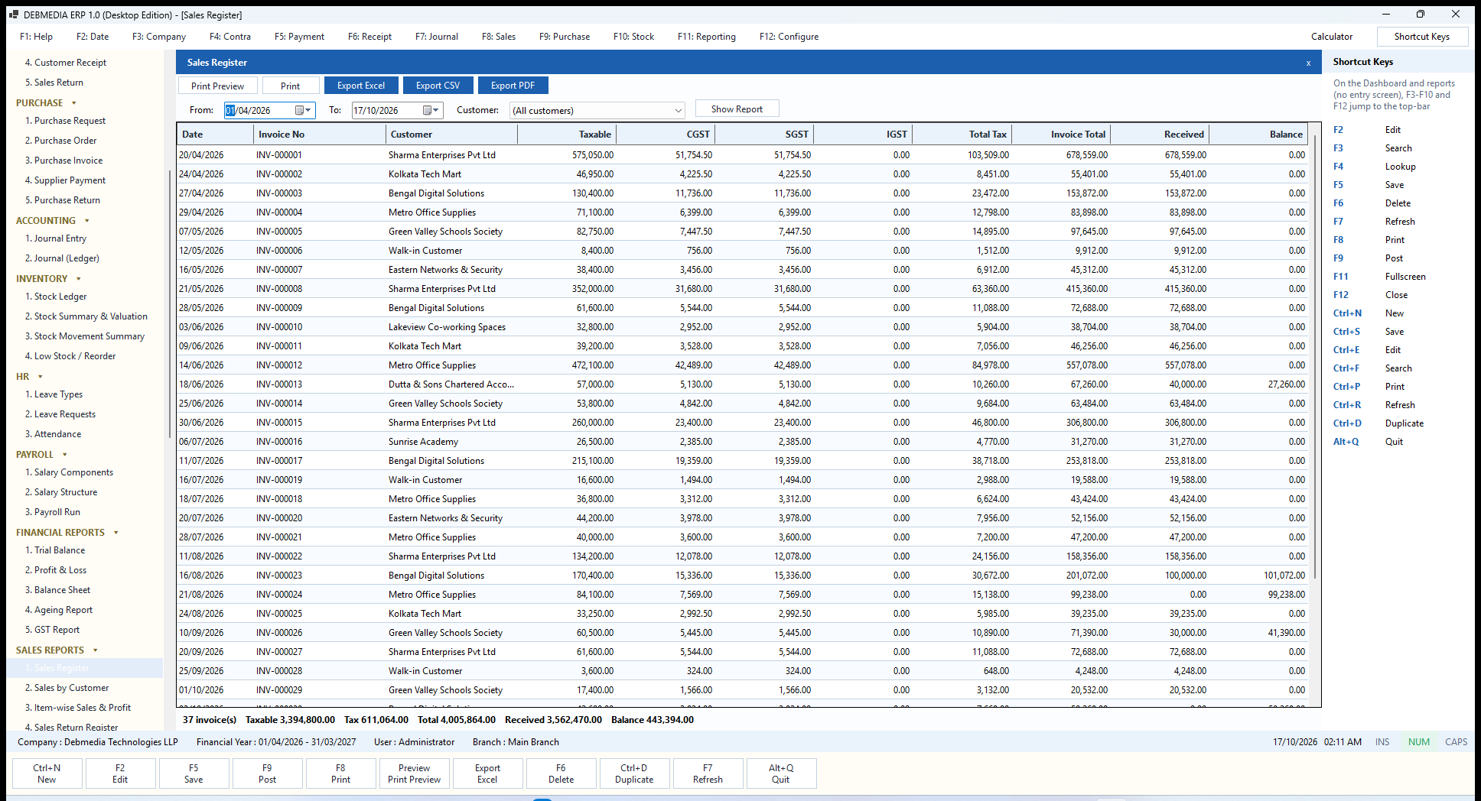Collapse the HR section arrow
The height and width of the screenshot is (801, 1481).
[x=40, y=377]
